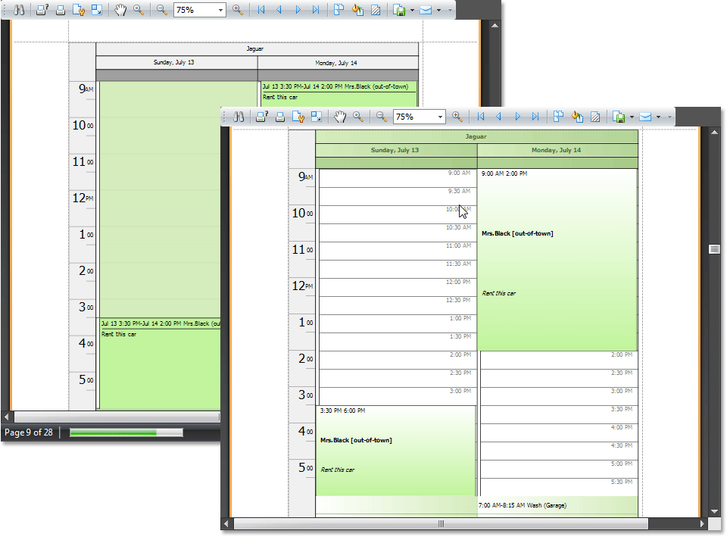Image resolution: width=727 pixels, height=537 pixels.
Task: Open 75% zoom dropdown arrow in back window
Action: (x=220, y=10)
